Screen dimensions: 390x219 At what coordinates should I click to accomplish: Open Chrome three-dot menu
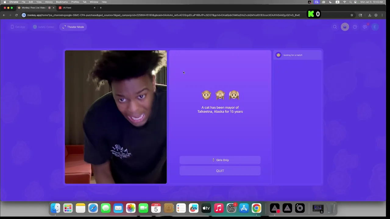[382, 15]
